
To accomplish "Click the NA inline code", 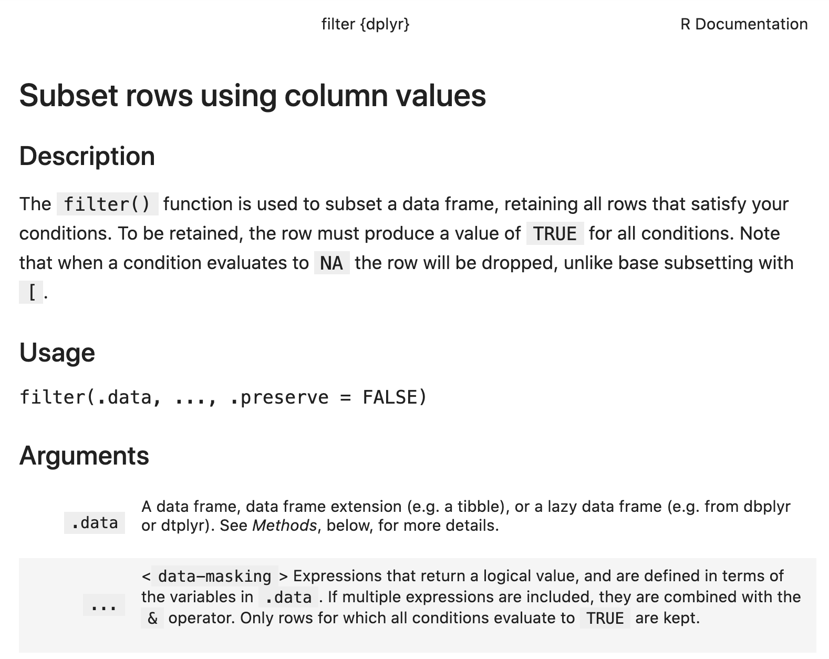I will click(331, 263).
